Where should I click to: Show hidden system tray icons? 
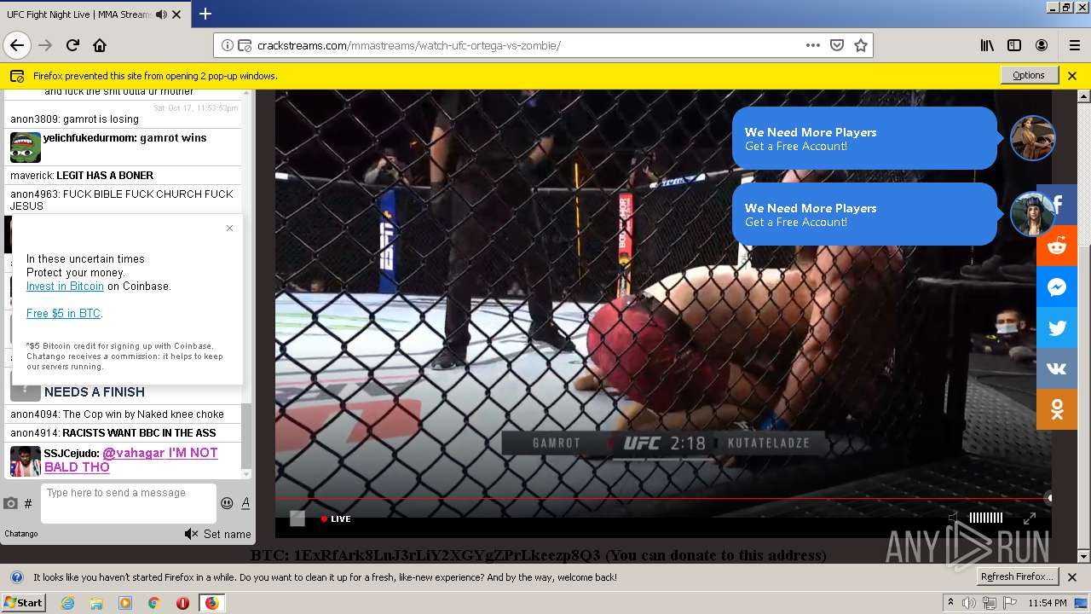(x=950, y=603)
